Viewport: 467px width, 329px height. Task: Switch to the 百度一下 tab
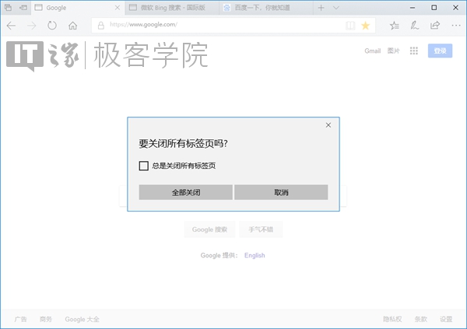pos(266,8)
